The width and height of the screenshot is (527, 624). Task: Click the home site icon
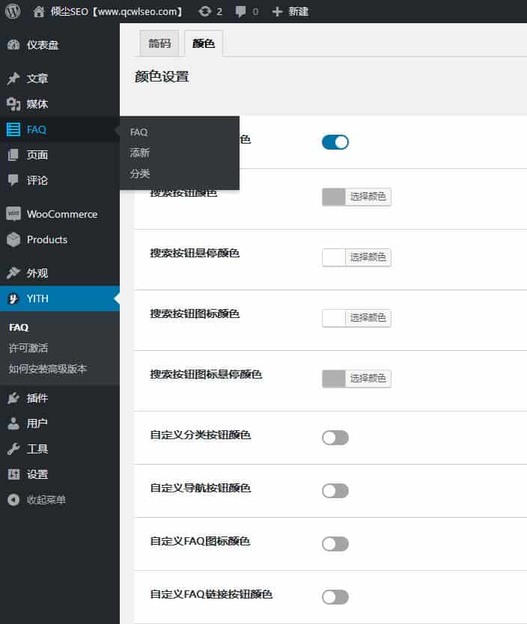tap(39, 11)
